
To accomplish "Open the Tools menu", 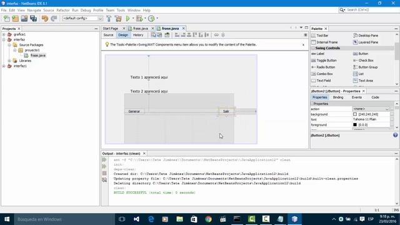I will 121,10.
